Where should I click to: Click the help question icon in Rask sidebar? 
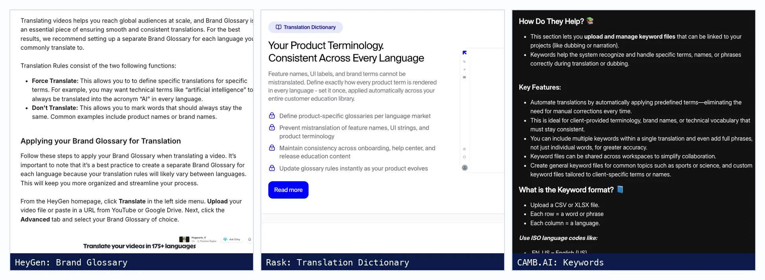(x=464, y=149)
